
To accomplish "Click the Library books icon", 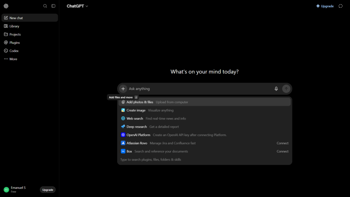I will tap(6, 26).
